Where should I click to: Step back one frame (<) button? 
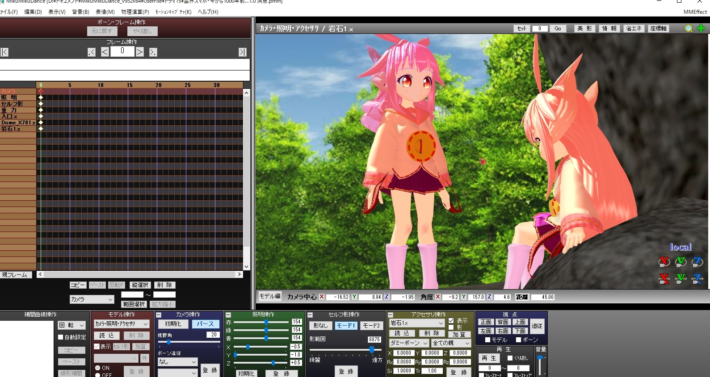coord(105,52)
